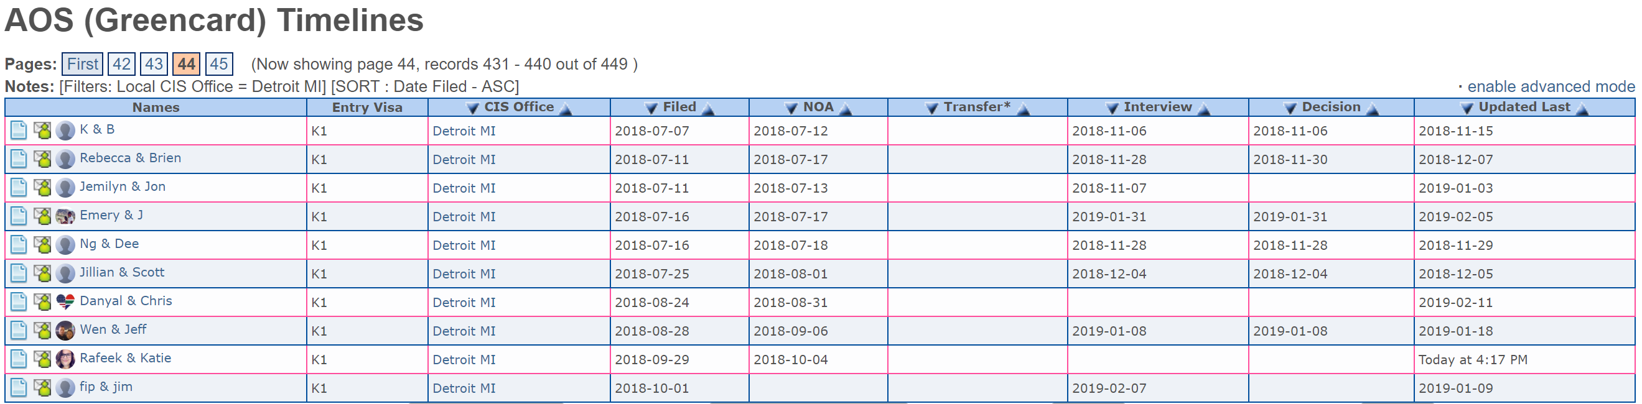
Task: Jump to the First page
Action: pyautogui.click(x=83, y=64)
